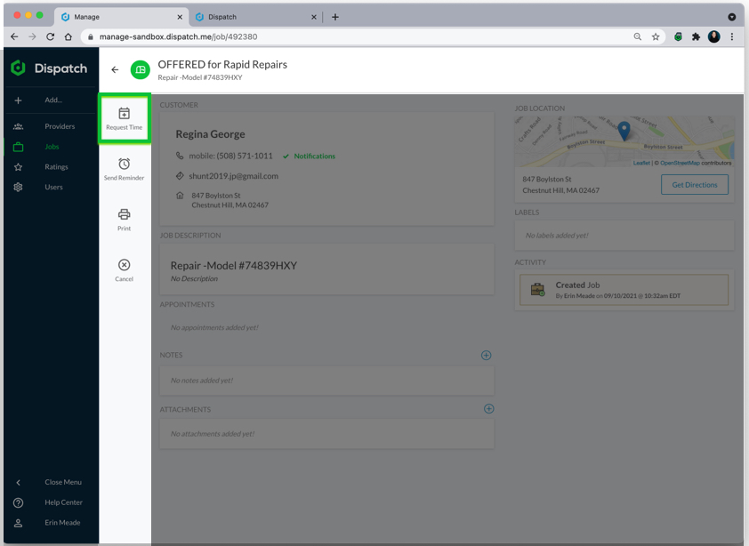Screen dimensions: 749x546
Task: Click the Print icon
Action: pyautogui.click(x=124, y=214)
